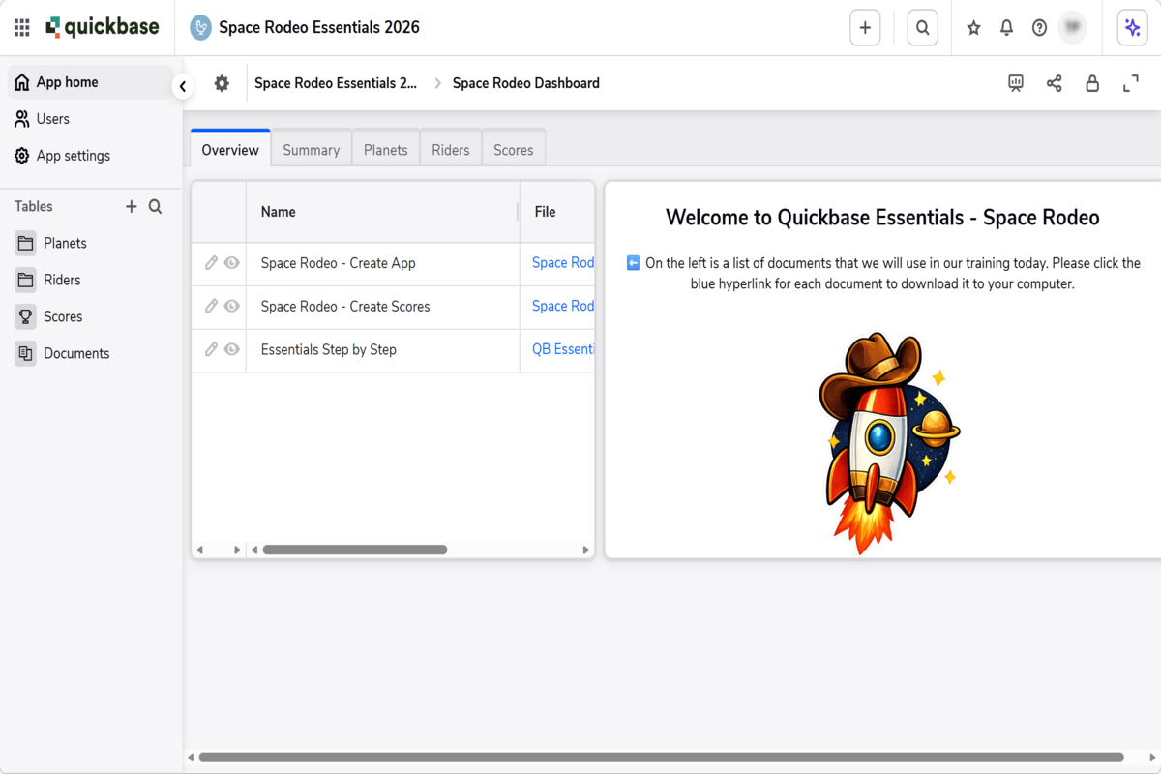Switch to the Riders tab

pyautogui.click(x=451, y=150)
